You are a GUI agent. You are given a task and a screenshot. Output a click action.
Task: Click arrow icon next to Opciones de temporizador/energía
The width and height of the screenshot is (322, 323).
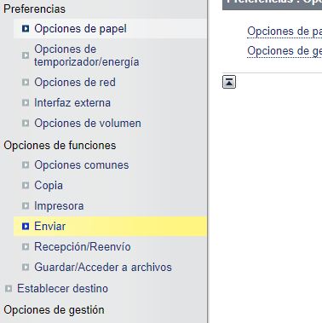[x=26, y=55]
